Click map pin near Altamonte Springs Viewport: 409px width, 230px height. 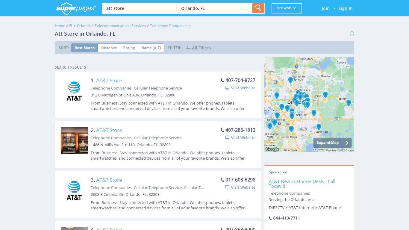point(290,80)
